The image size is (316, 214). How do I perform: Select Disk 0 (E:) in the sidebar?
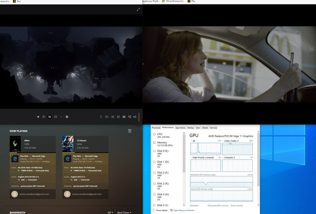167,153
